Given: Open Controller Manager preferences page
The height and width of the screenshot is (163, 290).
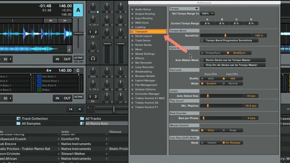Looking at the screenshot, I should 147,94.
